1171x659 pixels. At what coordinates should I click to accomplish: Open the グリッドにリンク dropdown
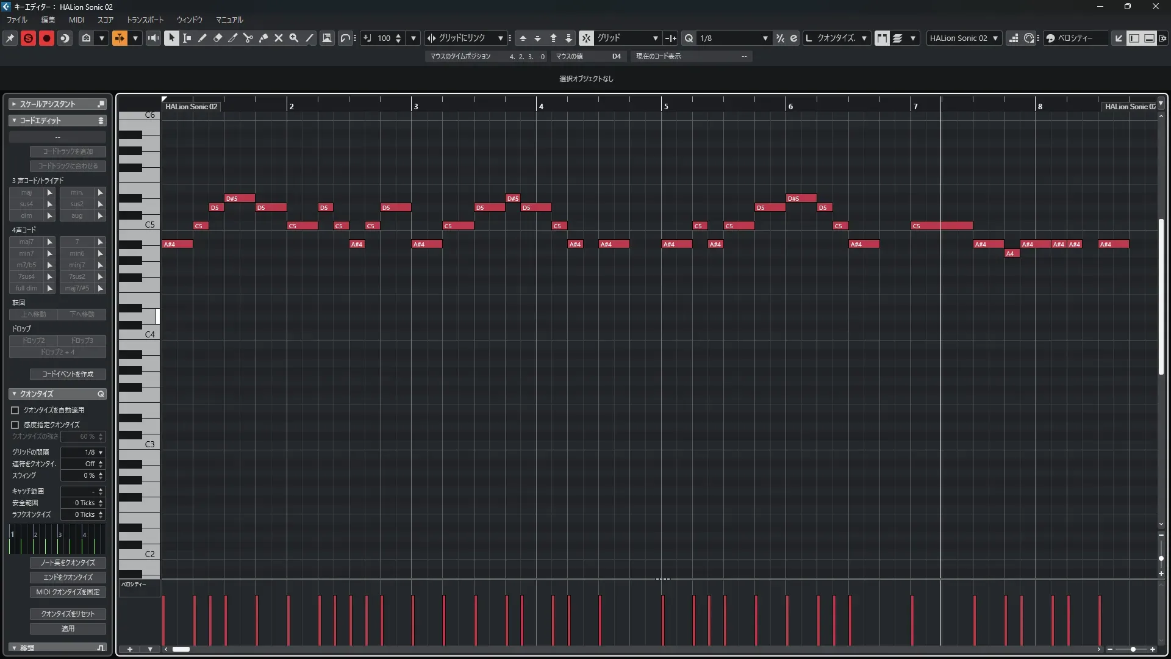(500, 38)
